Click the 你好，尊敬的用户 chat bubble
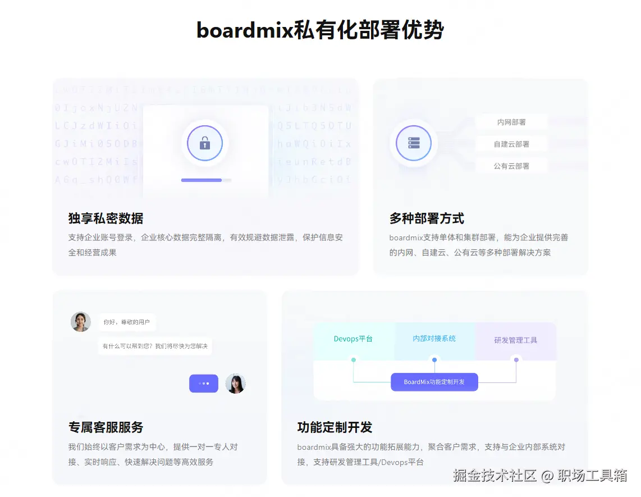 point(127,322)
